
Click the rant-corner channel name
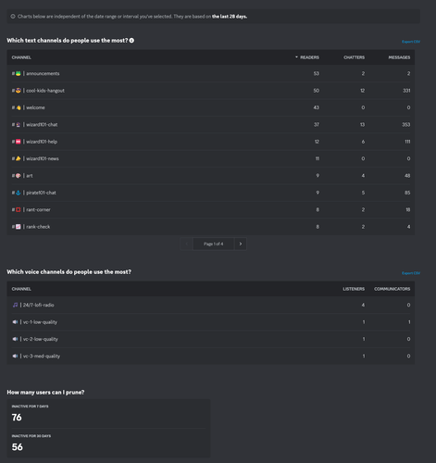tap(38, 209)
